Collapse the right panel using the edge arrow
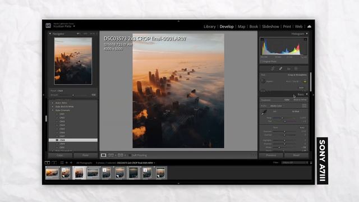This screenshot has height=202, width=359. click(x=314, y=95)
